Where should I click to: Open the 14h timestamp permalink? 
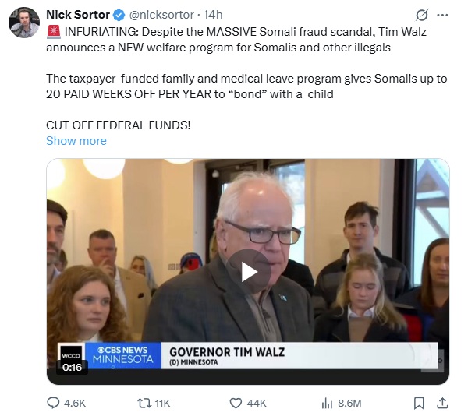(x=213, y=15)
